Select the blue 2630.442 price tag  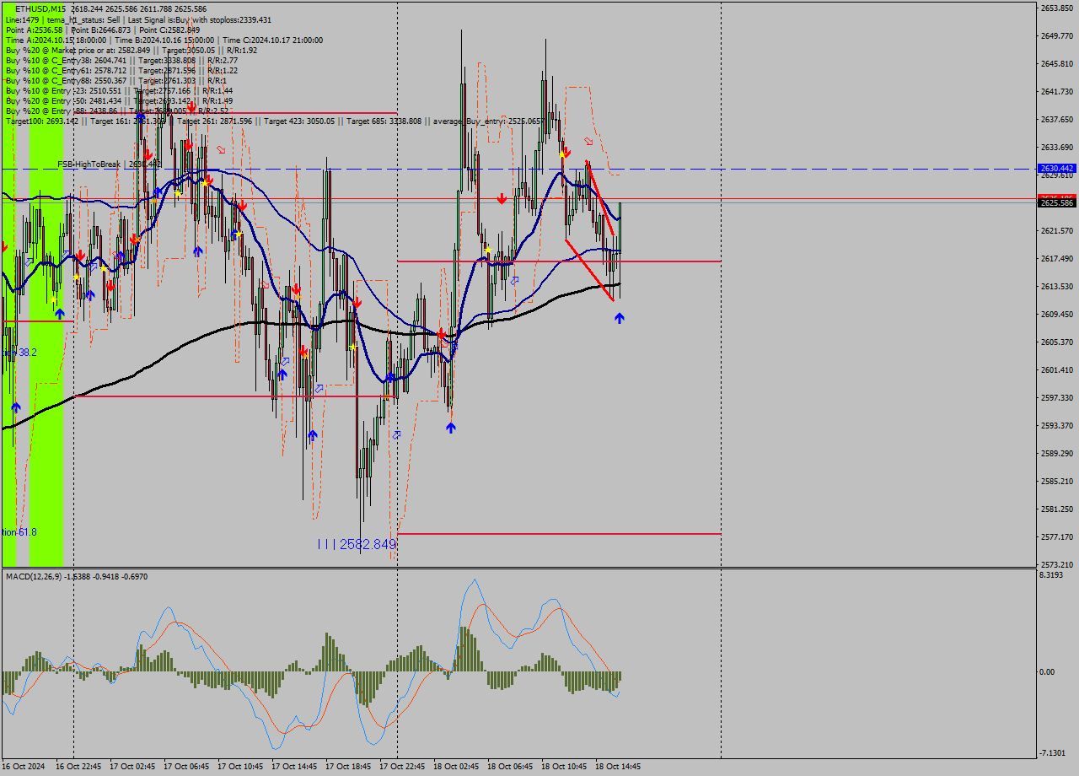coord(1057,169)
